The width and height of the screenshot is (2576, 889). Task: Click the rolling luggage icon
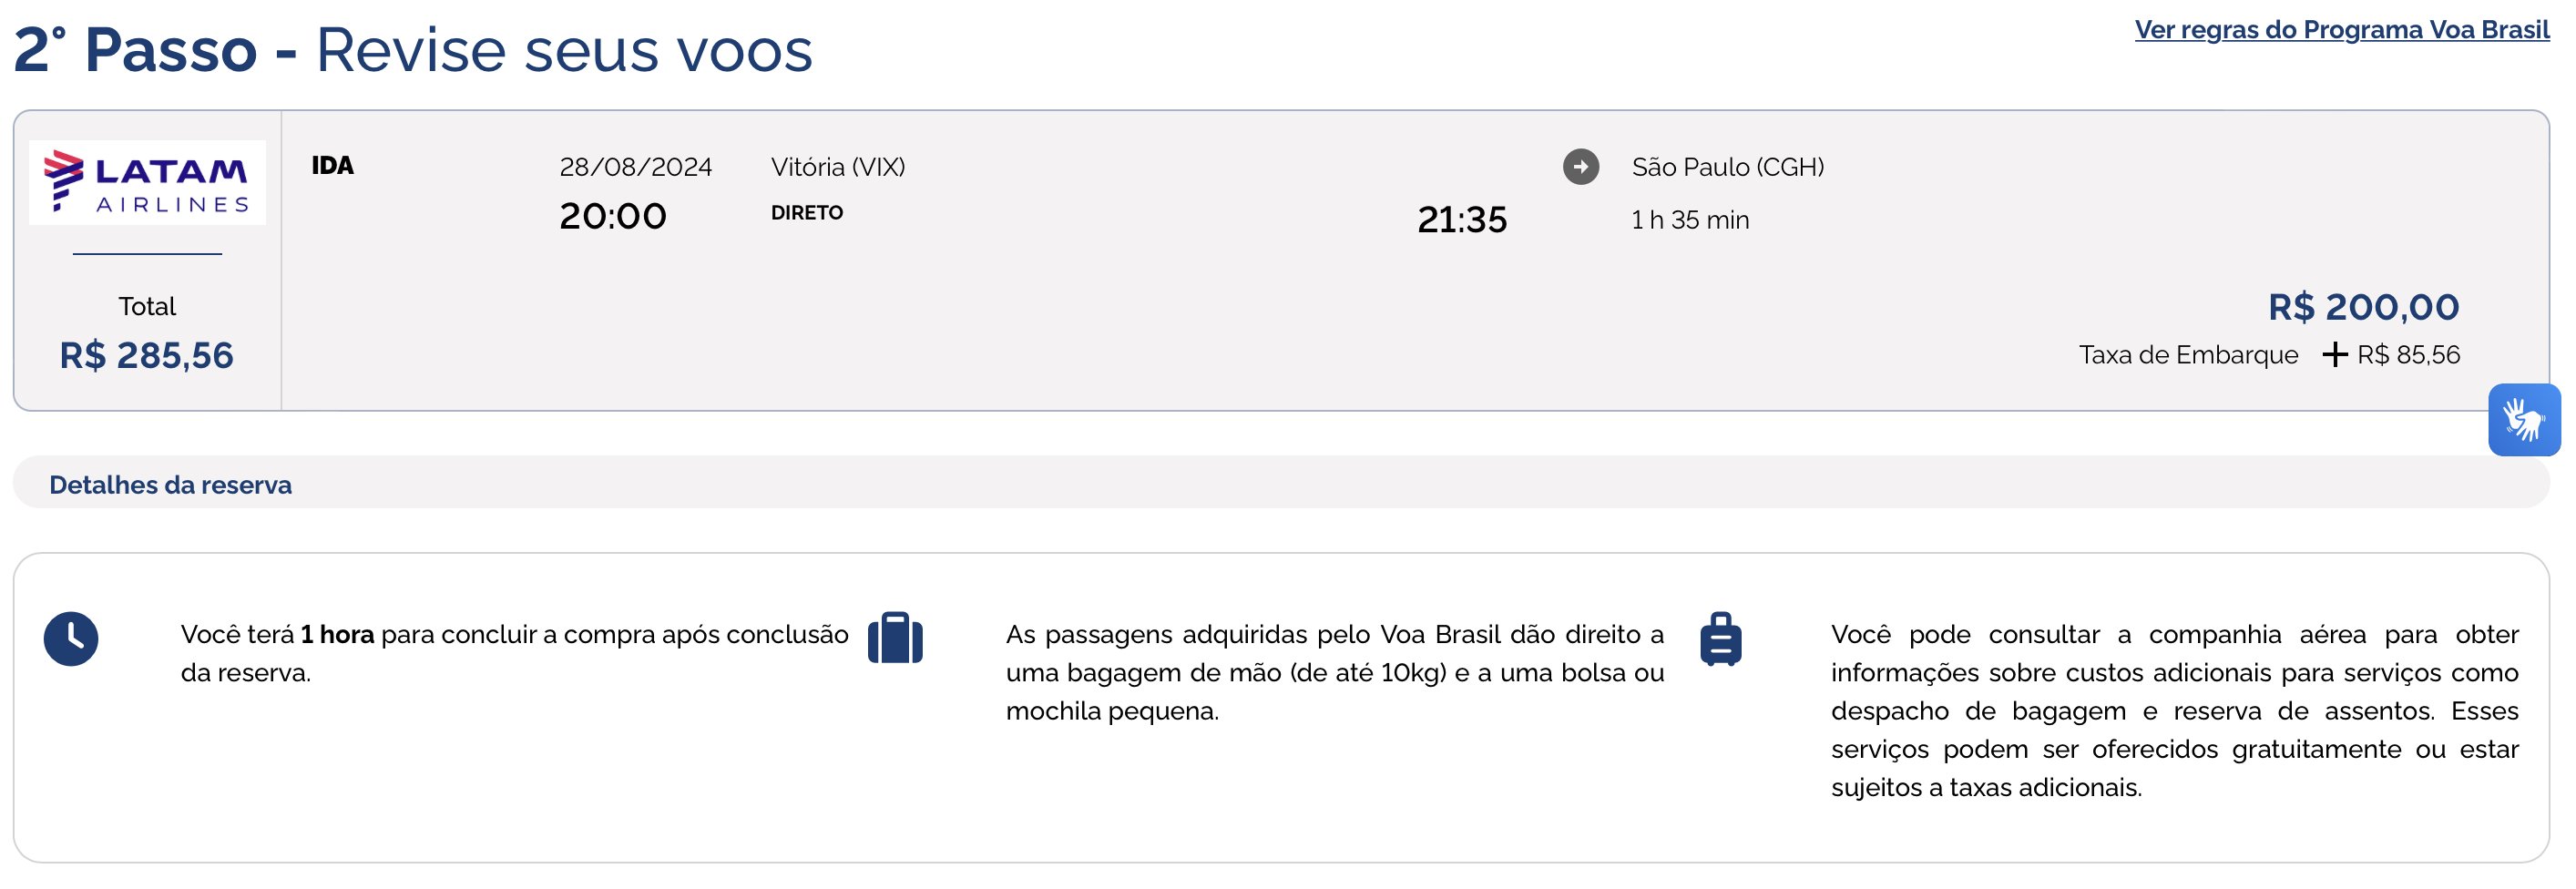tap(1720, 639)
